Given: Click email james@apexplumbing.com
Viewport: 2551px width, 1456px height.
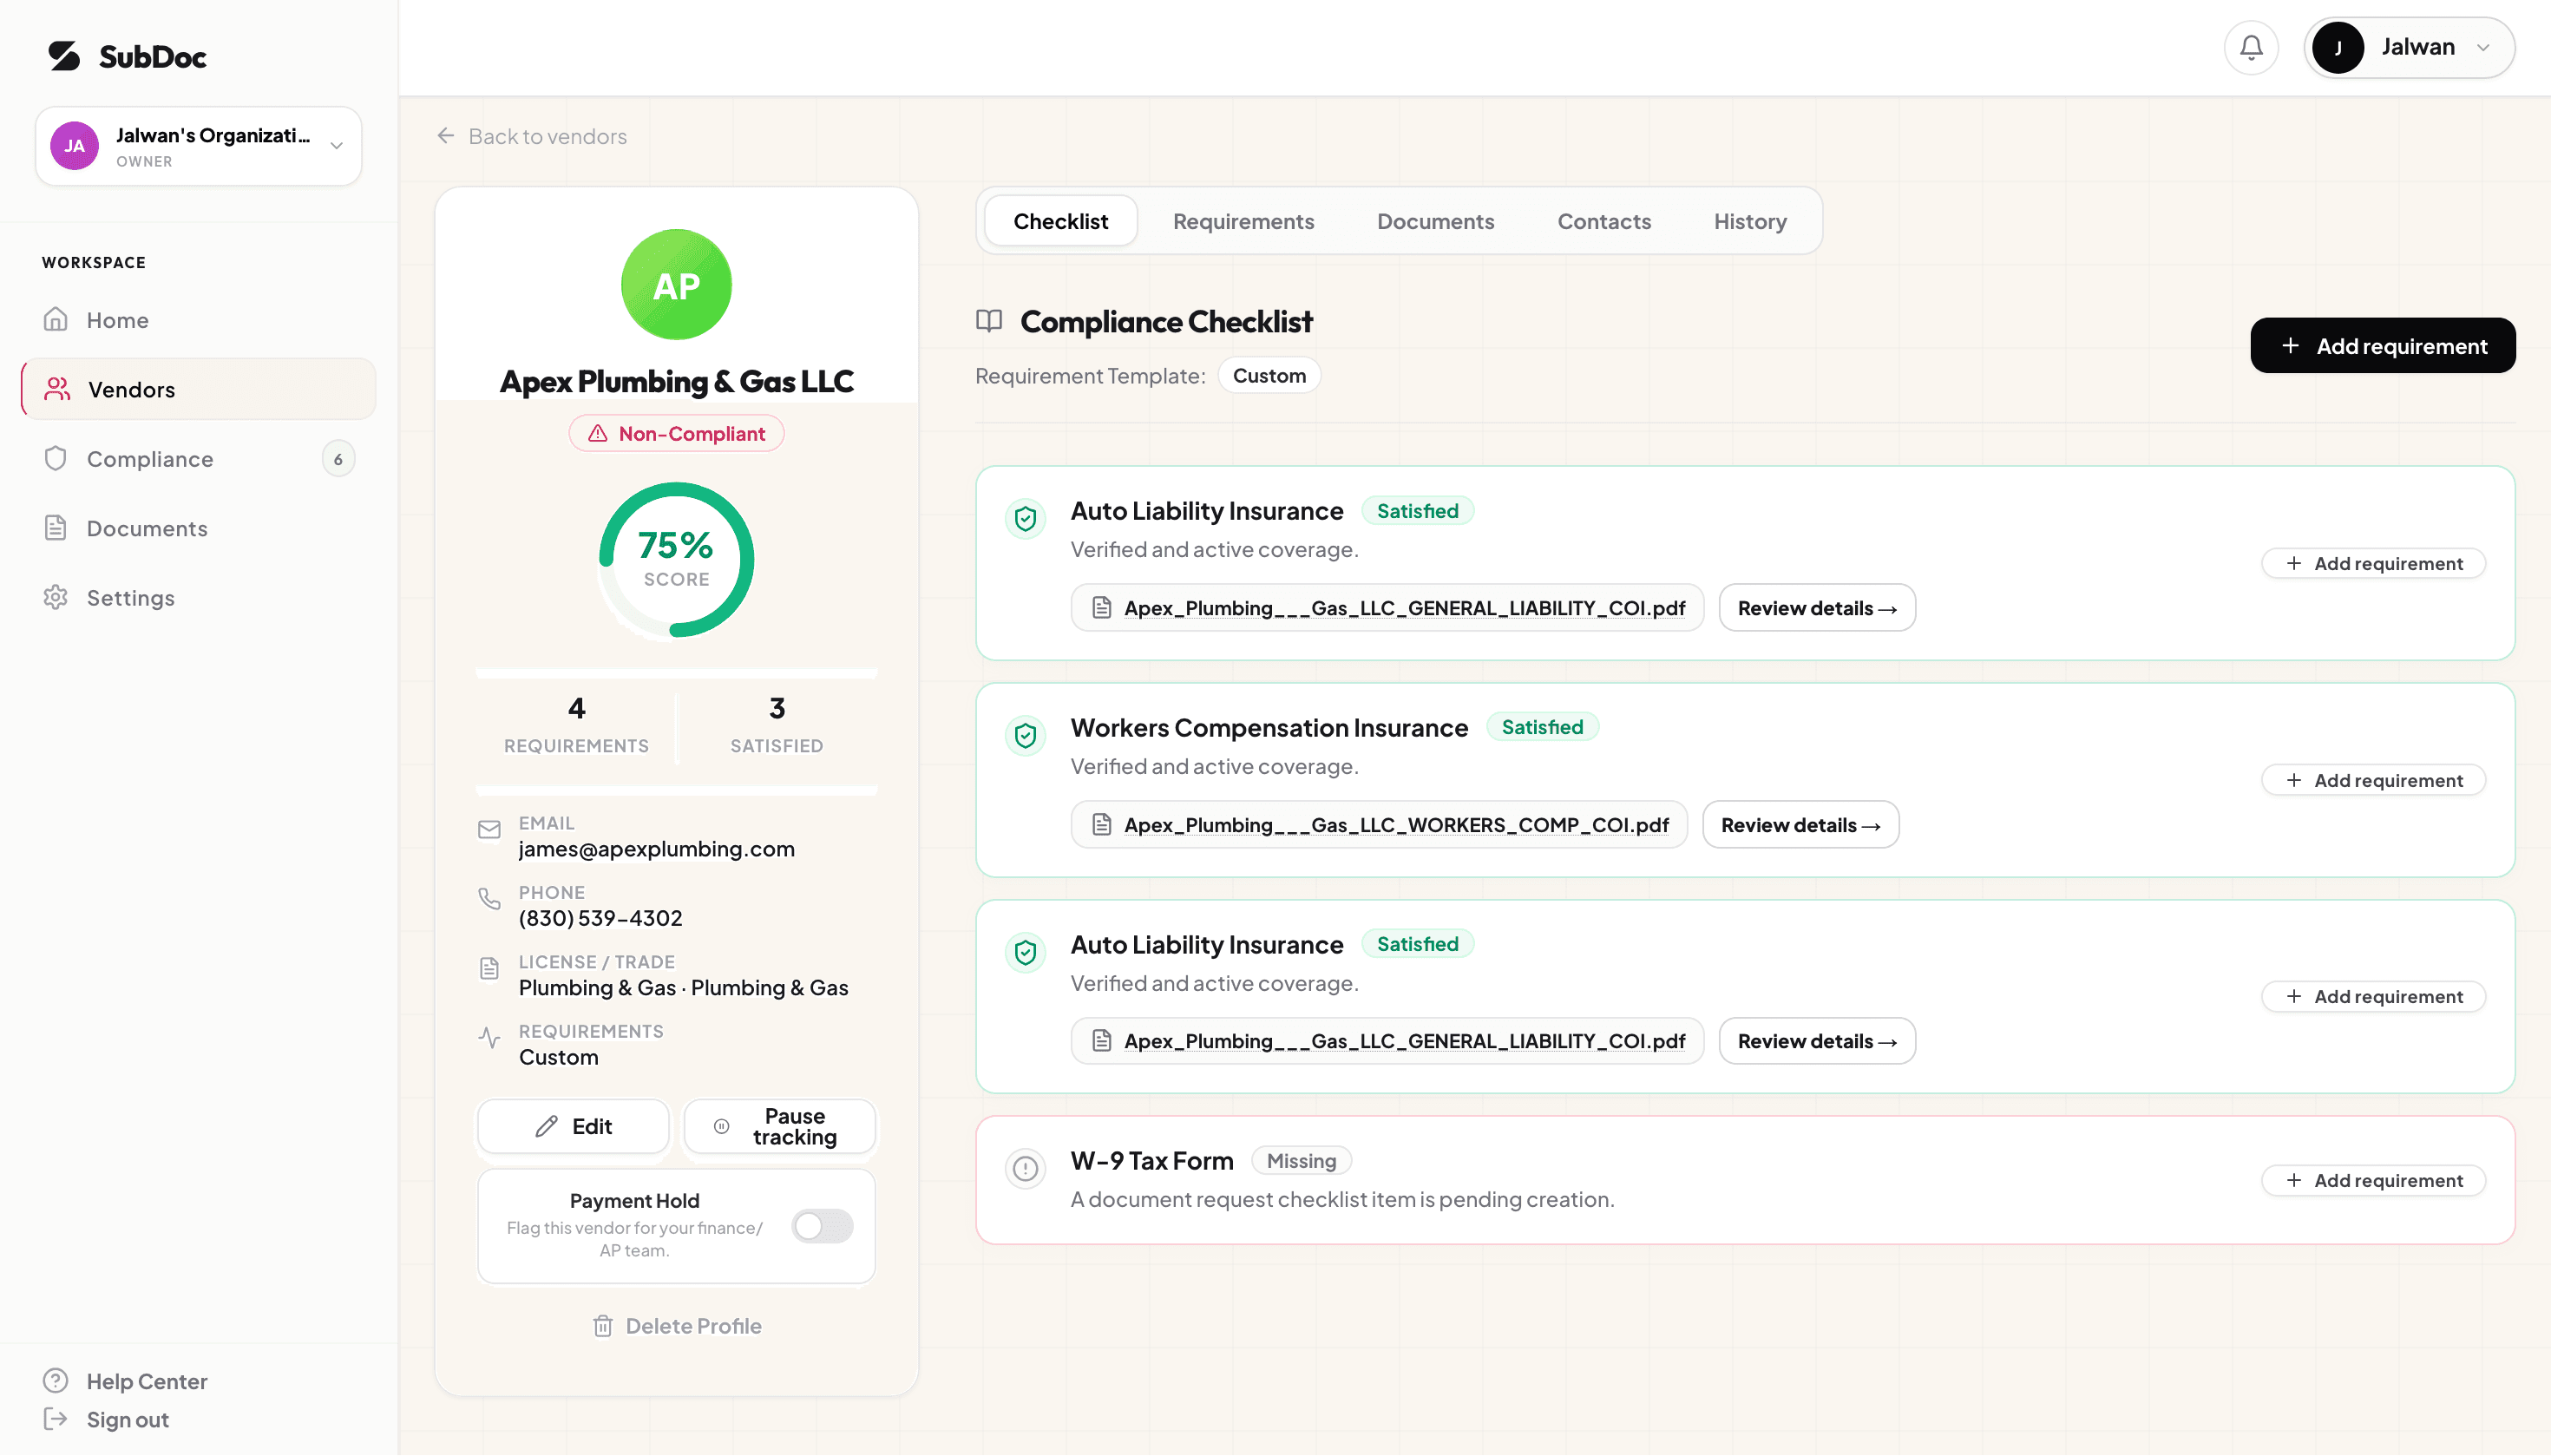Looking at the screenshot, I should [x=656, y=849].
